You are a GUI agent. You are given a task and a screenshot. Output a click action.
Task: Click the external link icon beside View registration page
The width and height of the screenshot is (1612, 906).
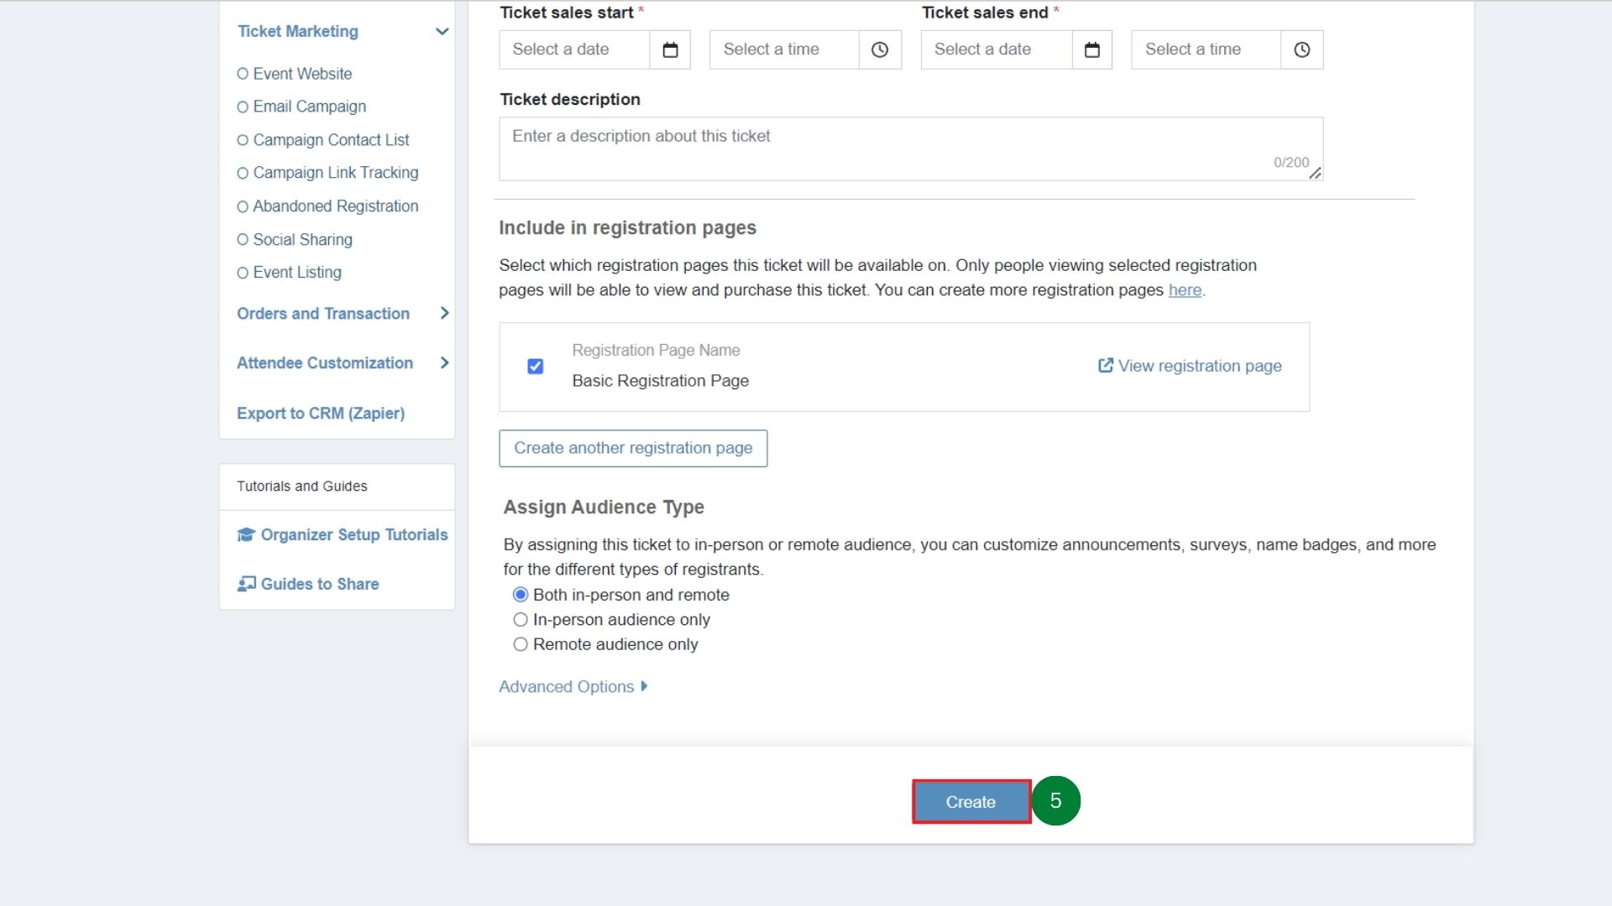(1106, 365)
